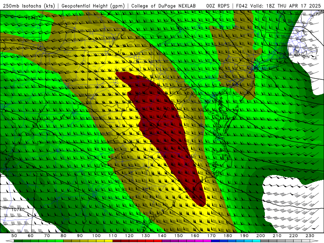This screenshot has height=243, width=324.
Task: Click the '190' value on the color scale
Action: tap(244, 236)
